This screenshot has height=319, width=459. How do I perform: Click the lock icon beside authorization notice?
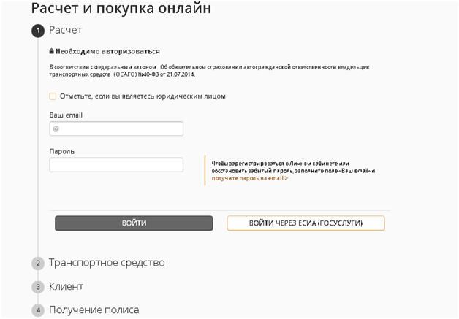(52, 52)
